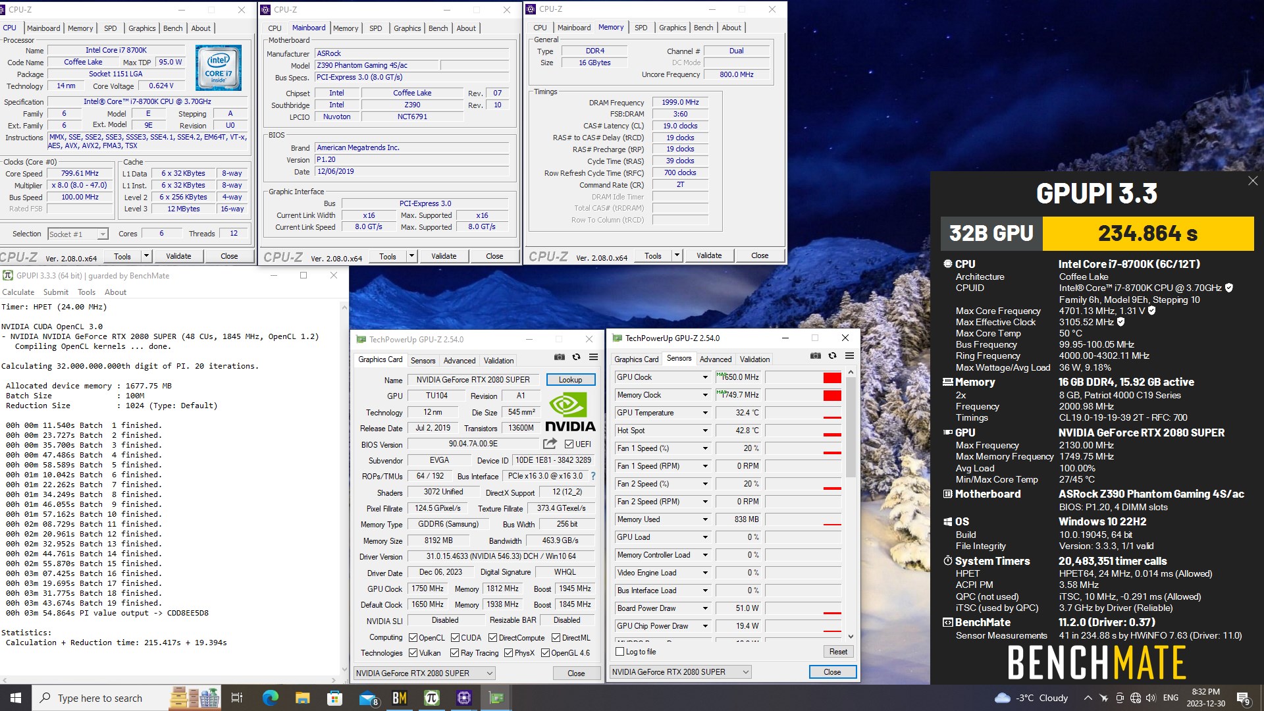Toggle the PhysX checkbox
The image size is (1264, 711).
(x=508, y=653)
